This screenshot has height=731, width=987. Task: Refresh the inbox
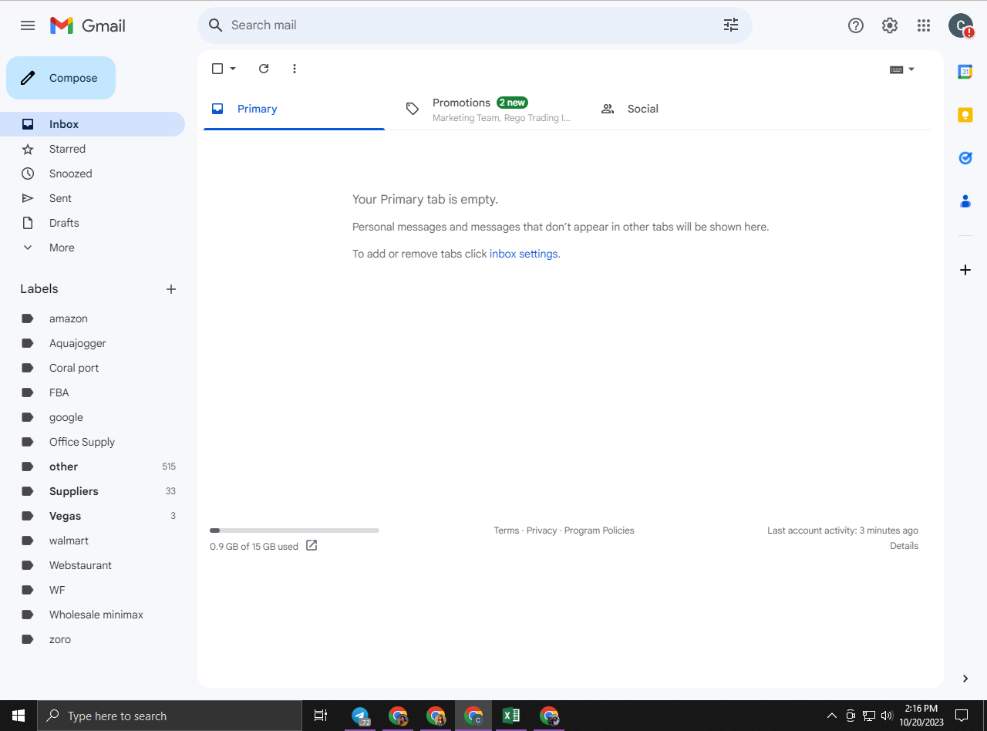264,69
